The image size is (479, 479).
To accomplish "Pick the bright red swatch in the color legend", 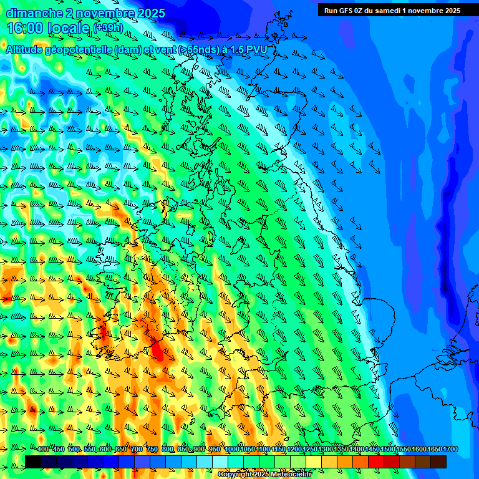I will [376, 462].
